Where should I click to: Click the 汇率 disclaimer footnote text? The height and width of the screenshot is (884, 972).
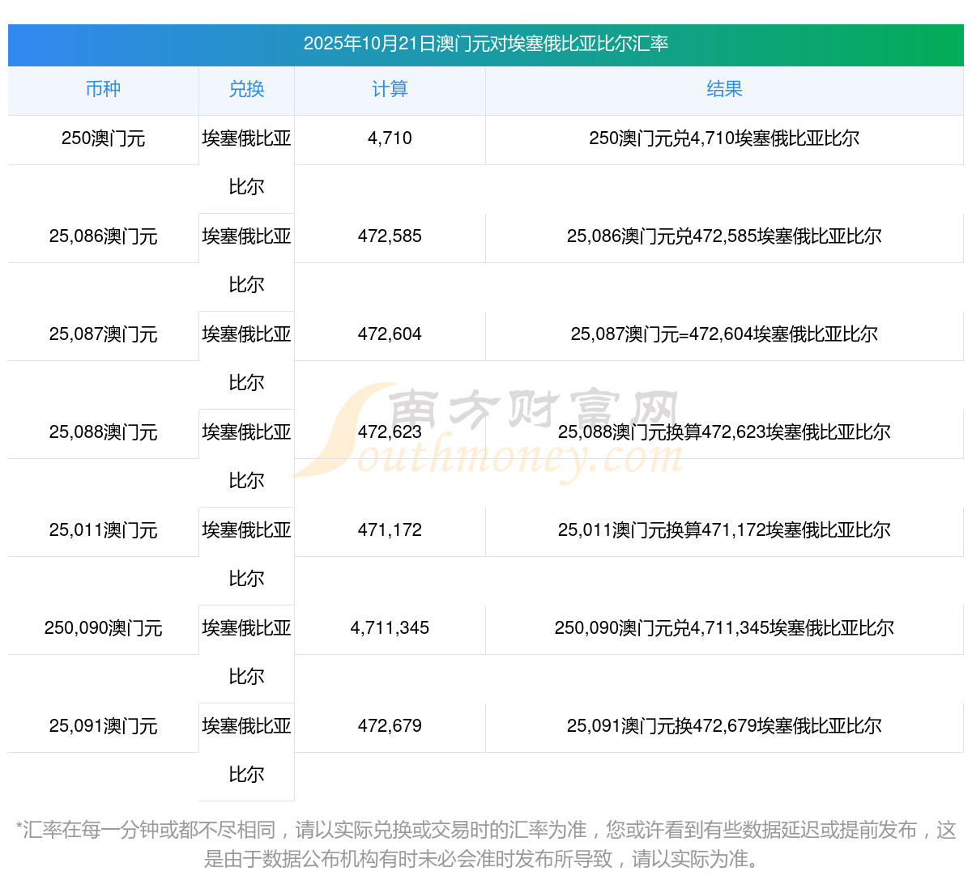486,844
